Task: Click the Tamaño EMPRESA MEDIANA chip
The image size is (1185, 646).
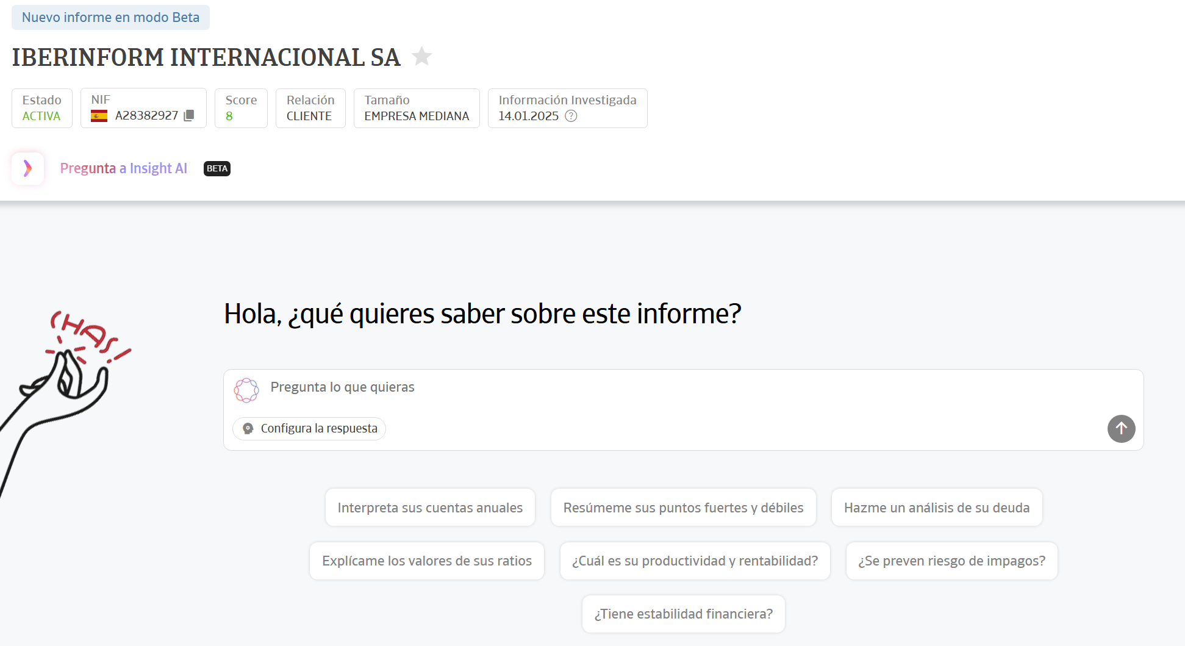Action: [x=417, y=108]
